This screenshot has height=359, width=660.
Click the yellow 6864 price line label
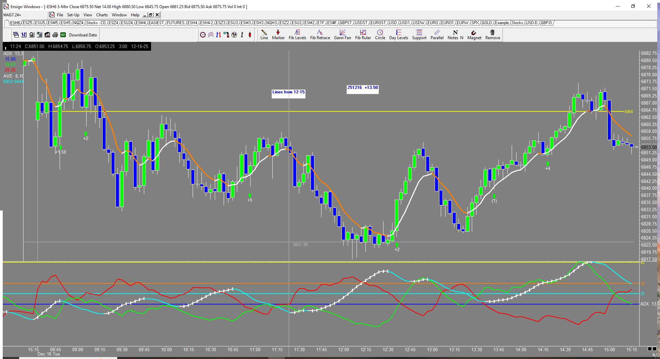point(628,112)
